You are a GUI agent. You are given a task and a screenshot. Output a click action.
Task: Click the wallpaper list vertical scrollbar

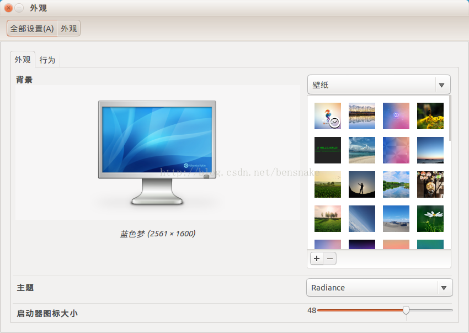pyautogui.click(x=450, y=118)
